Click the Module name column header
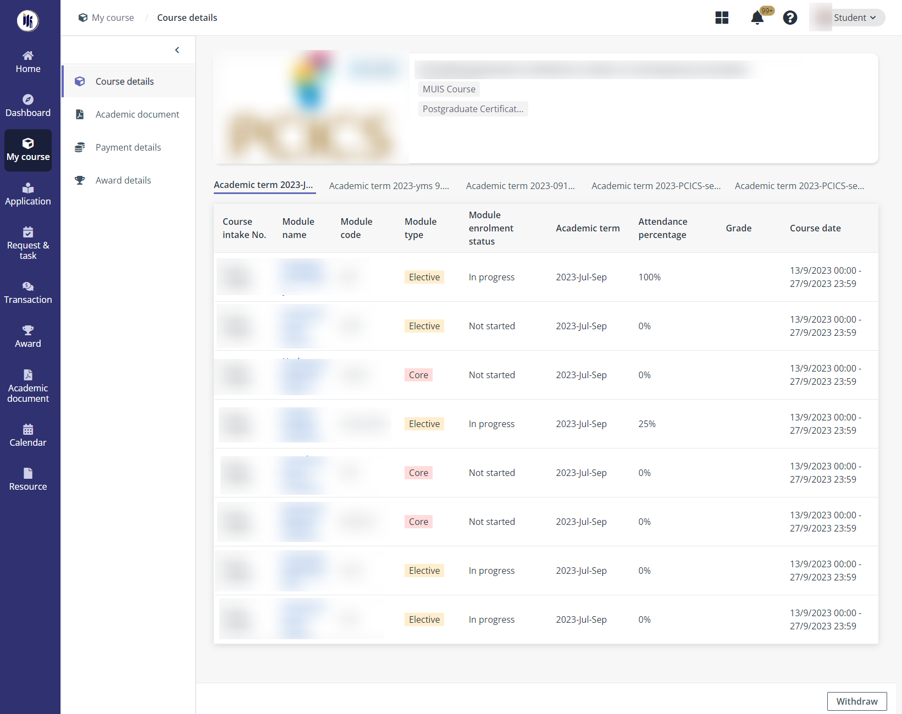902x714 pixels. (x=298, y=228)
